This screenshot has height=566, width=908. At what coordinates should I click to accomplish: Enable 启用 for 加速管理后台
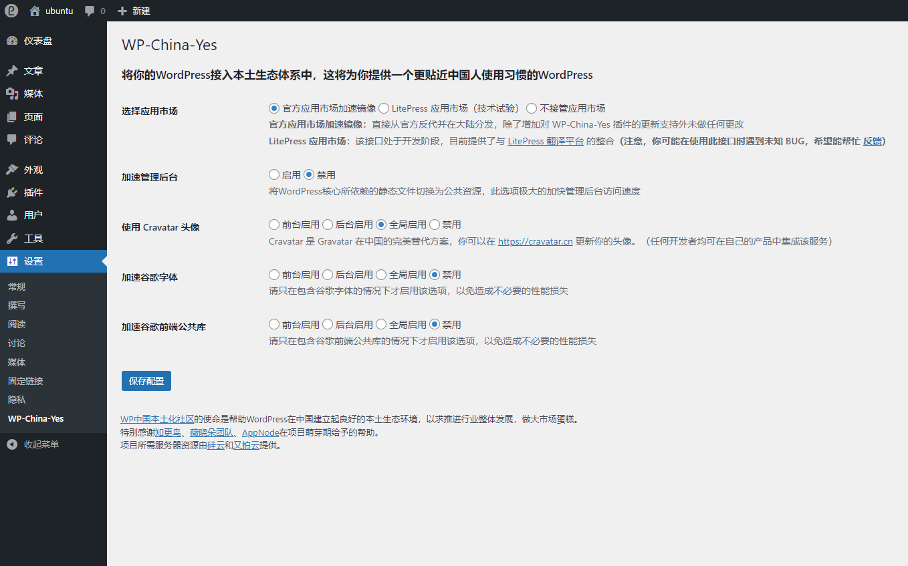(273, 174)
